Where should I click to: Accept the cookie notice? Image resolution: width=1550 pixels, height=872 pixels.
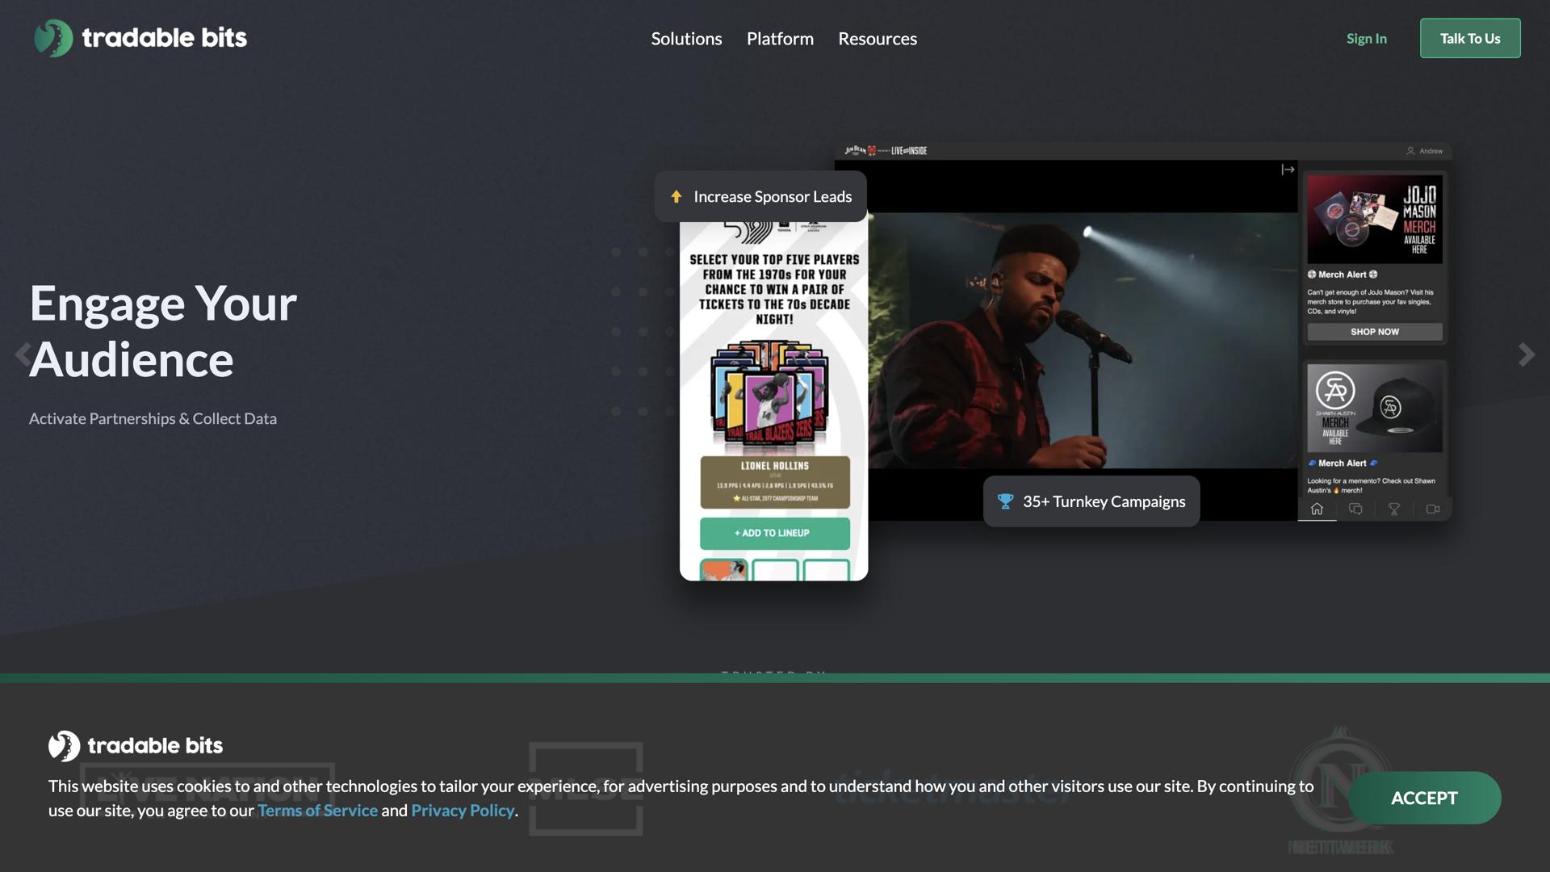pos(1424,798)
